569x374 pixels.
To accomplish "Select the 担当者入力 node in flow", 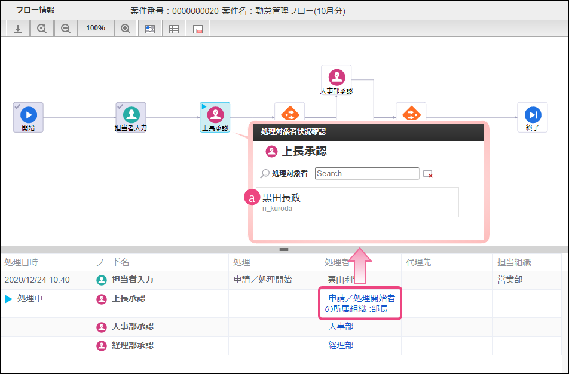I will click(131, 117).
